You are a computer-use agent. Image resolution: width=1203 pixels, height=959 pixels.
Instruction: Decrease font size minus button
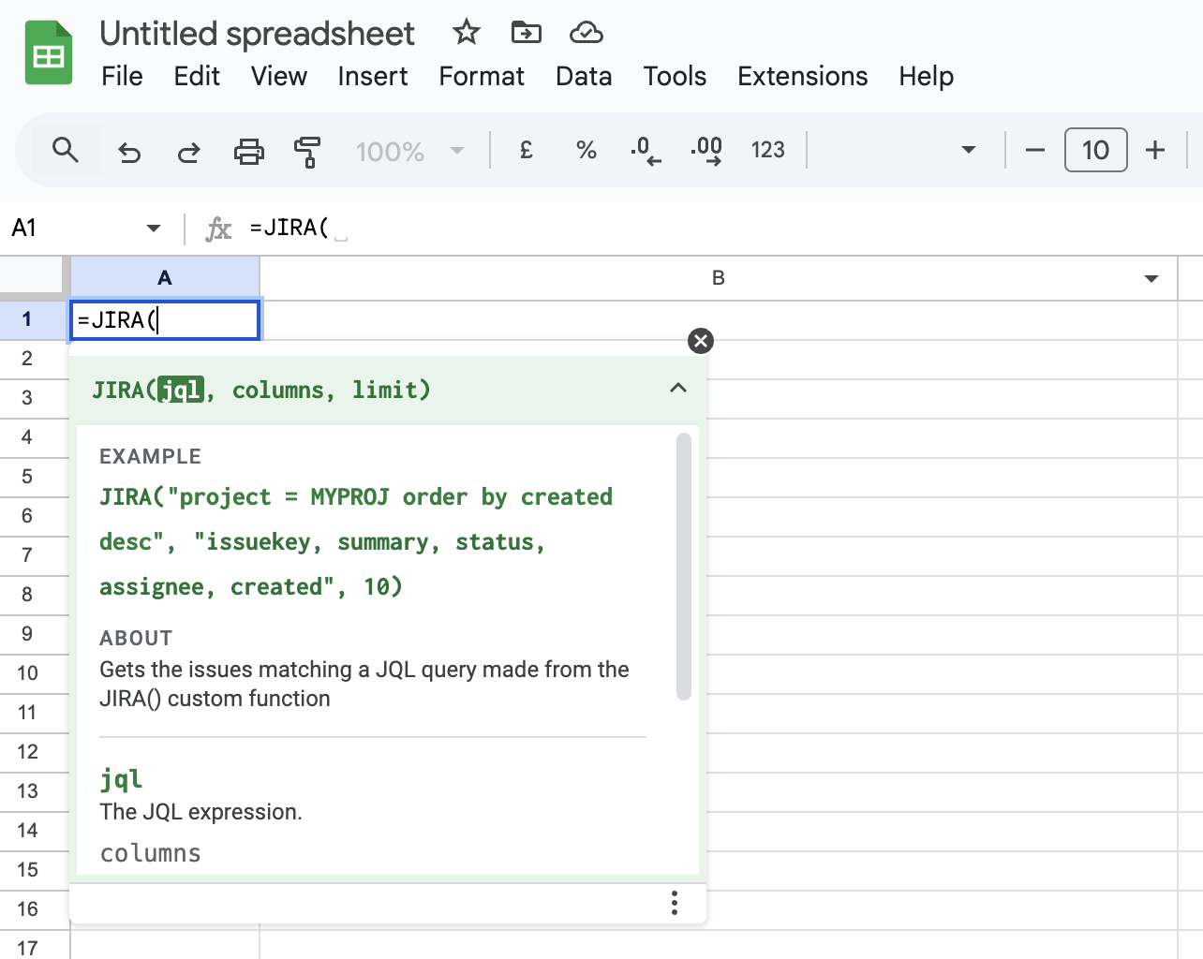click(1035, 150)
